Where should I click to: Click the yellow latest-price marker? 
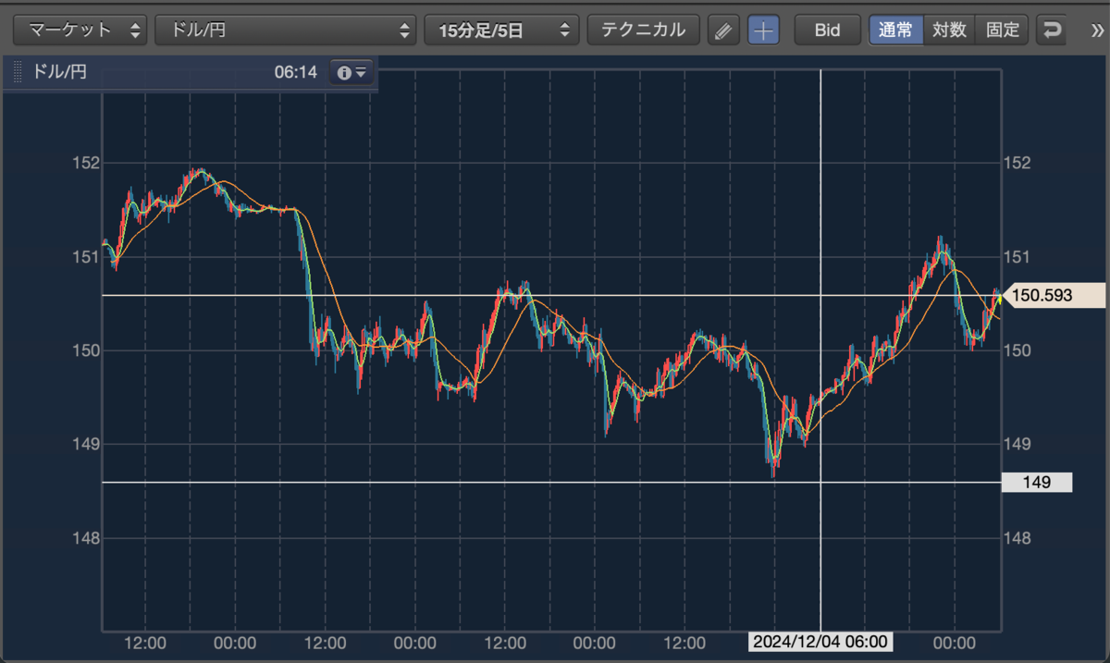click(x=998, y=296)
